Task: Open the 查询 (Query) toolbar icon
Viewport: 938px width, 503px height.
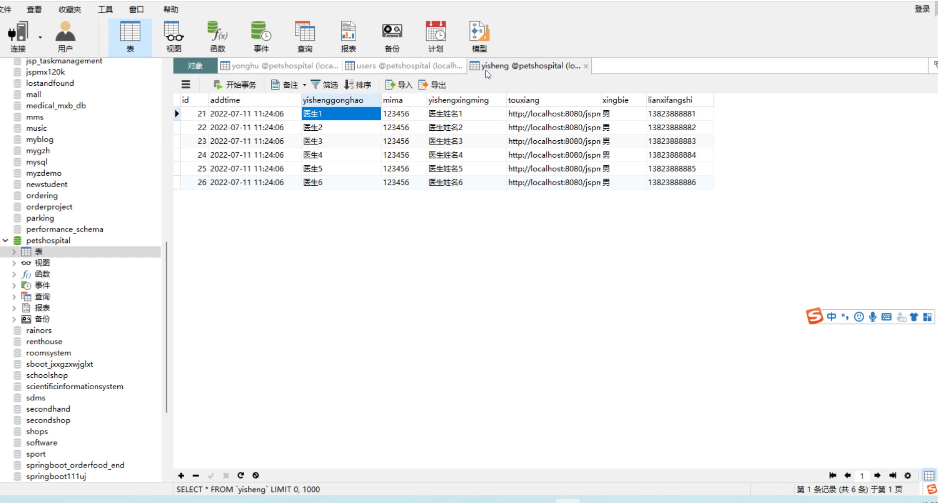Action: point(304,36)
